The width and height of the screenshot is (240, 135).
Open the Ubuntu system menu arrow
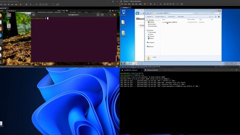(118, 11)
